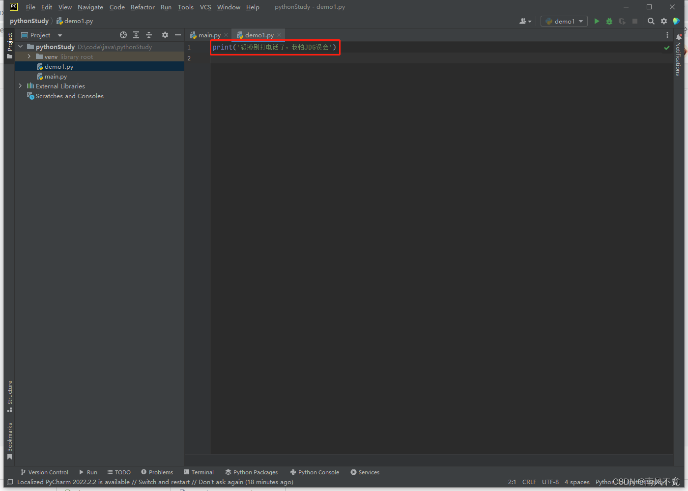
Task: Open Version Control tool window
Action: (x=44, y=472)
